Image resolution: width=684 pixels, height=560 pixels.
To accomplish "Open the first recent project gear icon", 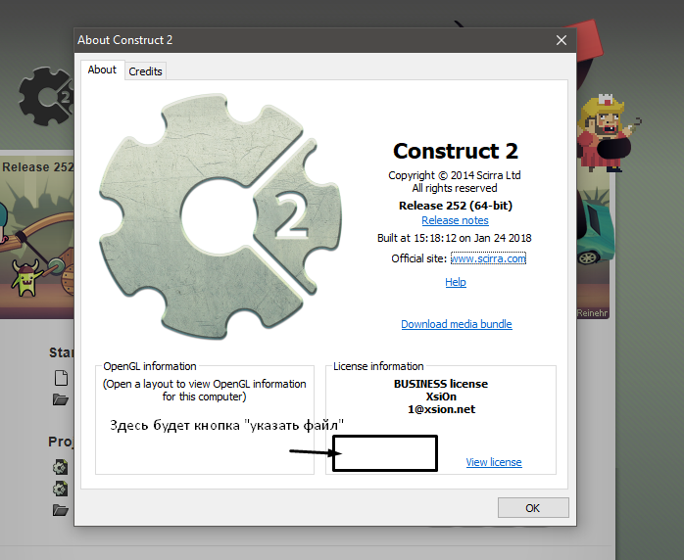I will 61,467.
